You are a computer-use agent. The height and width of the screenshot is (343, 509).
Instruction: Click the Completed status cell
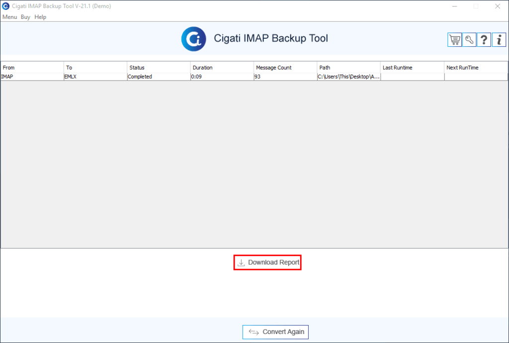coord(159,77)
